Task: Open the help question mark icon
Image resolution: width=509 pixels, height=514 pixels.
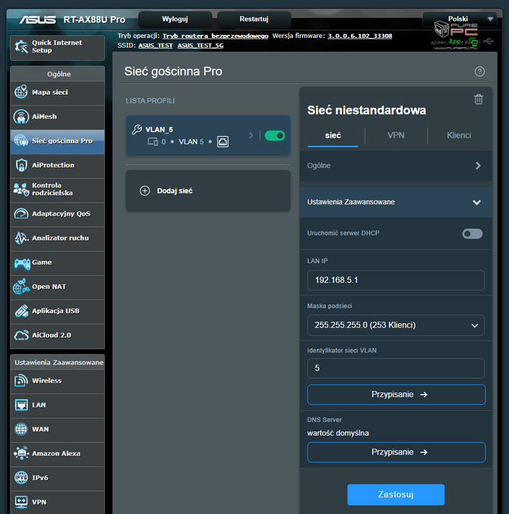Action: (479, 71)
